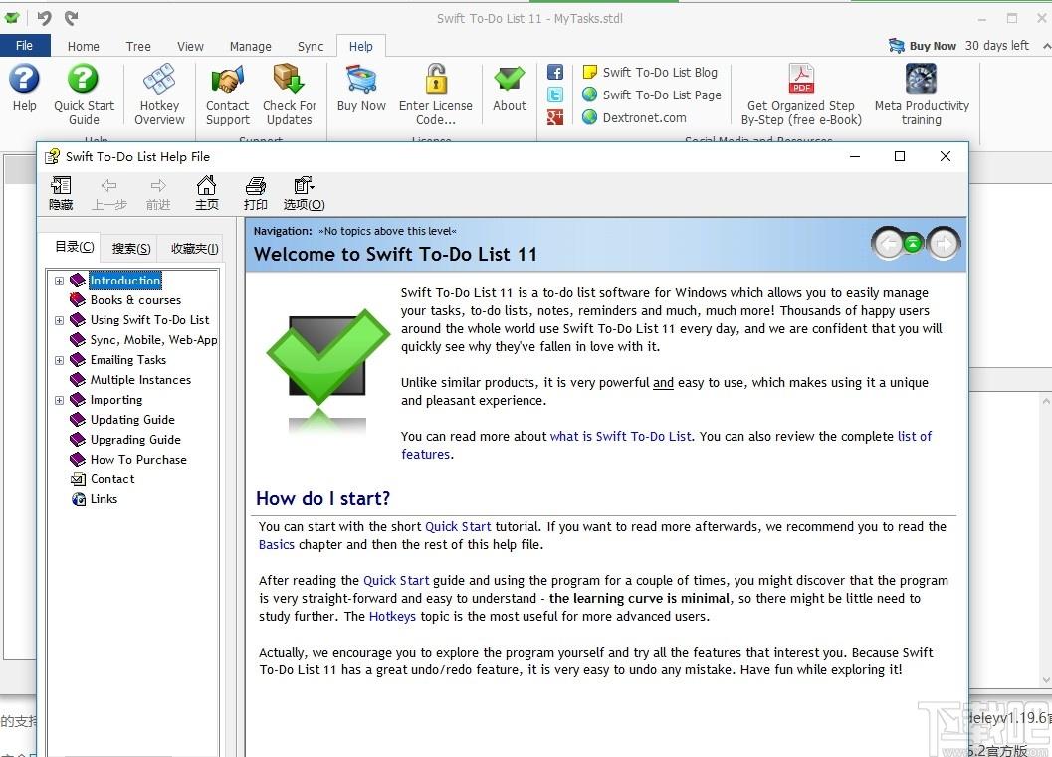The height and width of the screenshot is (757, 1052).
Task: Check For Updates
Action: (290, 95)
